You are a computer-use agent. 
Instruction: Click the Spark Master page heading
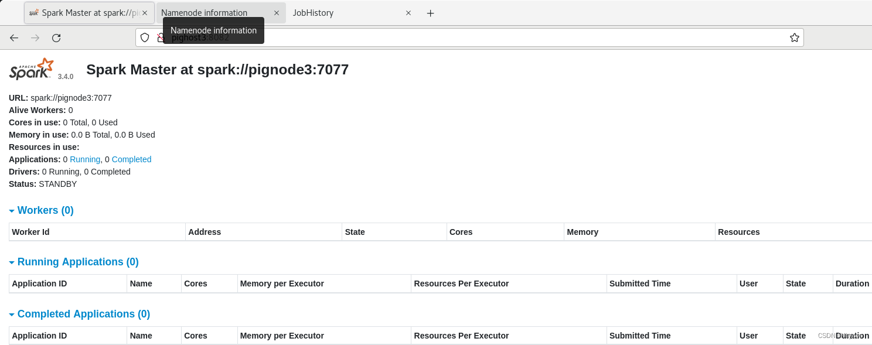[x=217, y=70]
